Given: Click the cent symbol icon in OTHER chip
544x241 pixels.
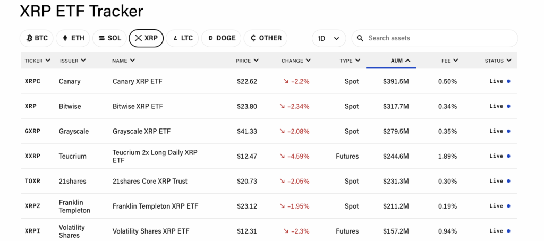Looking at the screenshot, I should [253, 38].
